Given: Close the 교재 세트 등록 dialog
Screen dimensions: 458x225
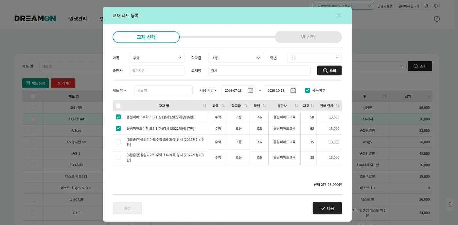Looking at the screenshot, I should (339, 15).
